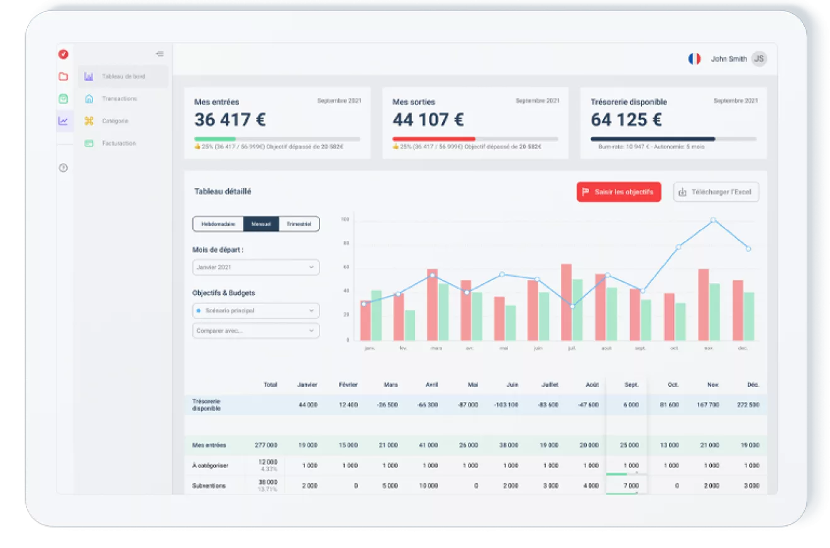Open the purple chart icon in left rail

pos(63,121)
